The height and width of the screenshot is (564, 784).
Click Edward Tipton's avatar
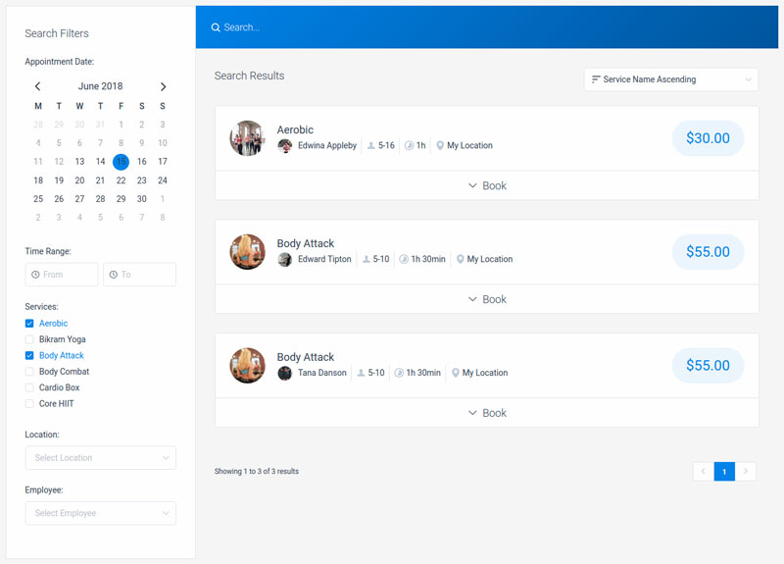coord(285,259)
